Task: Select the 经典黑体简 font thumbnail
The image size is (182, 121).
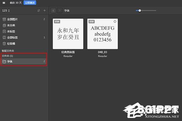Action: click(68, 34)
